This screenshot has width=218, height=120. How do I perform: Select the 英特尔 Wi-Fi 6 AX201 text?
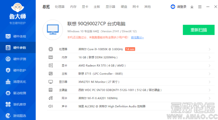coord(98,98)
